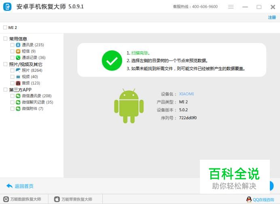Select the 微信聊天记录 (35) tree node
The width and height of the screenshot is (280, 204).
coord(38,102)
